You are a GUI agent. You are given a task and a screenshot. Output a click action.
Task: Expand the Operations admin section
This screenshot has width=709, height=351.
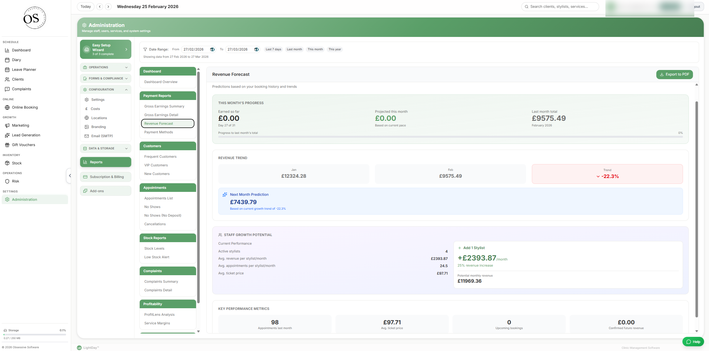(106, 67)
